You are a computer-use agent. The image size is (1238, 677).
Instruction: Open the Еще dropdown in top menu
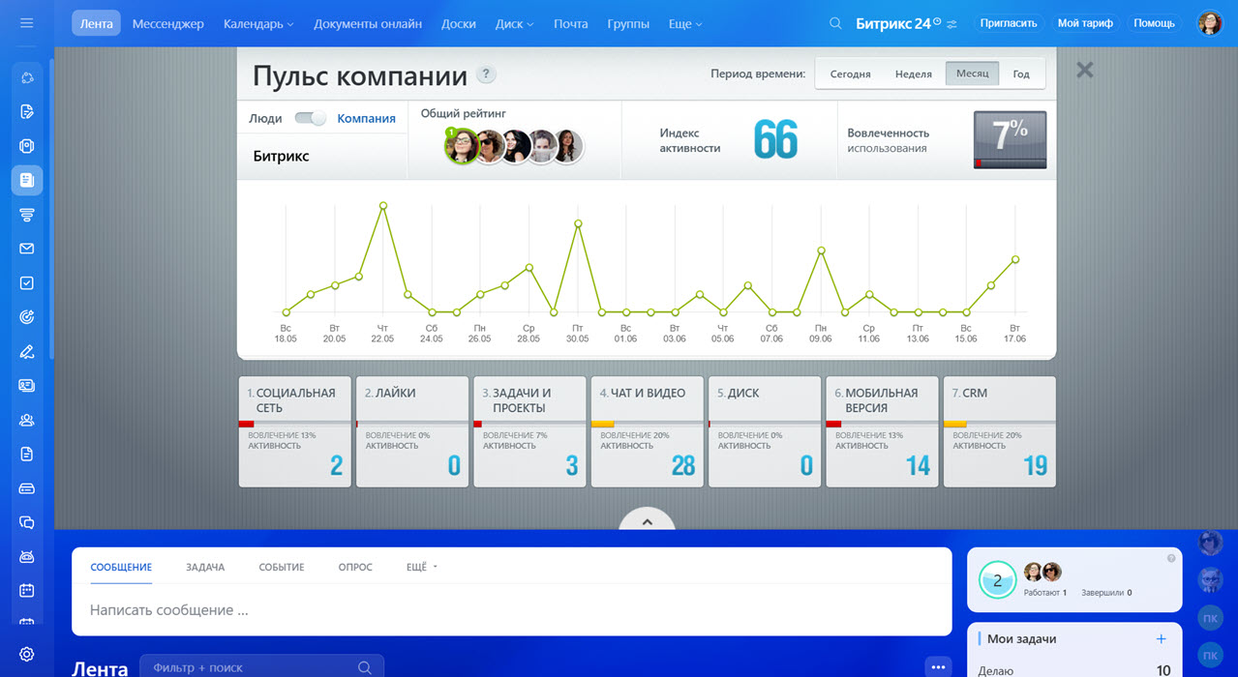click(x=685, y=23)
